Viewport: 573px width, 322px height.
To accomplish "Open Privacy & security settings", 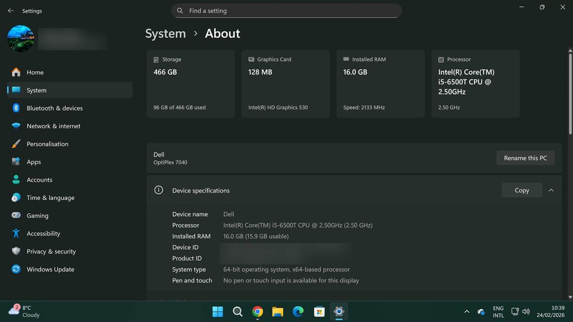I will pyautogui.click(x=51, y=252).
